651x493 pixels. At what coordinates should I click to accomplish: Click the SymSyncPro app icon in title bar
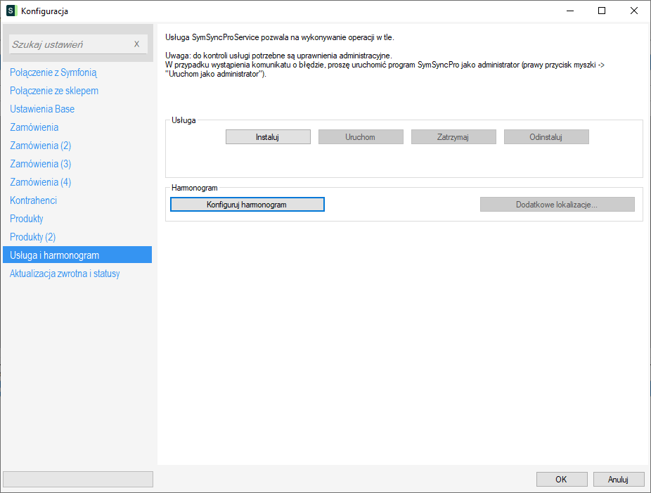[x=11, y=11]
